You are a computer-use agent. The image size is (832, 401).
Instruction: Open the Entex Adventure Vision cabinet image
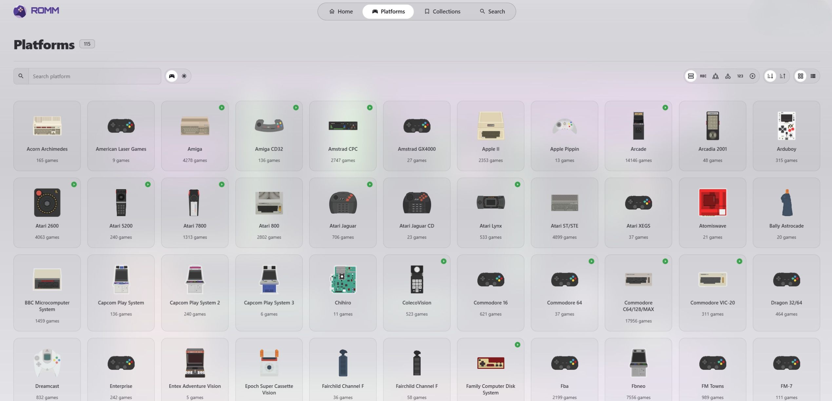(x=195, y=363)
